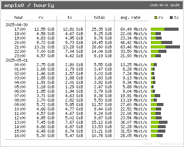Screen dimensions: 184x147
Task: Click the 'hour' column header
Action: pyautogui.click(x=19, y=17)
